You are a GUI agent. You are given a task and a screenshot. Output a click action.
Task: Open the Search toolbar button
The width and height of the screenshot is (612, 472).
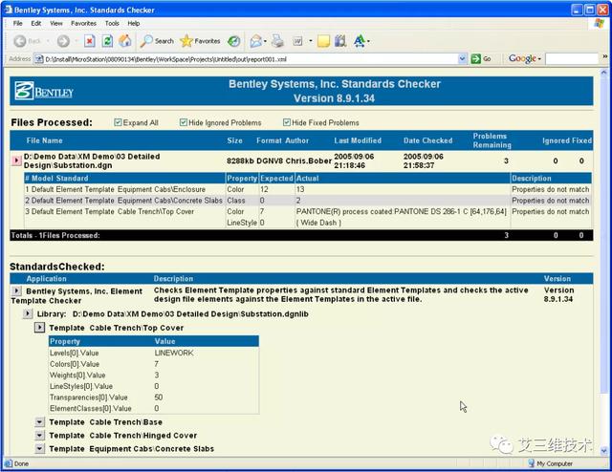tap(157, 41)
